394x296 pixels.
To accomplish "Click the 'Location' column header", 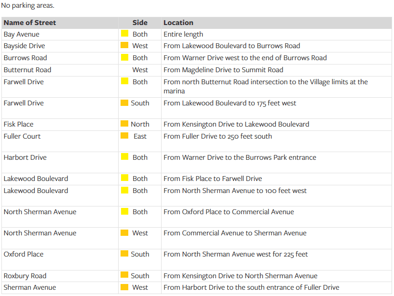I will pyautogui.click(x=178, y=23).
